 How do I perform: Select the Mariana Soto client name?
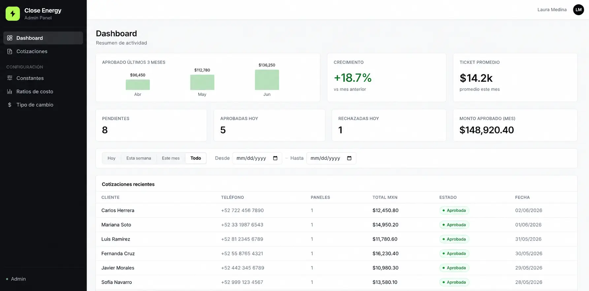point(116,225)
